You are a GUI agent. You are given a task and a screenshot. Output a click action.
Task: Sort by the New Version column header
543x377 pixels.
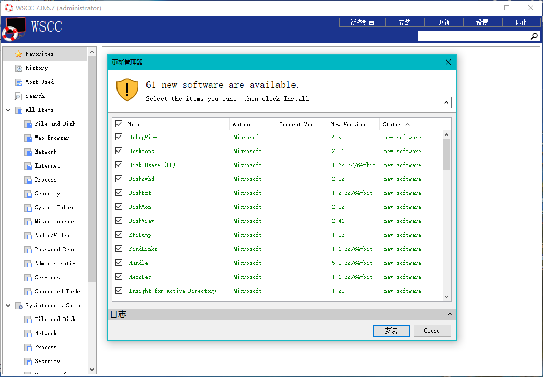coord(354,124)
